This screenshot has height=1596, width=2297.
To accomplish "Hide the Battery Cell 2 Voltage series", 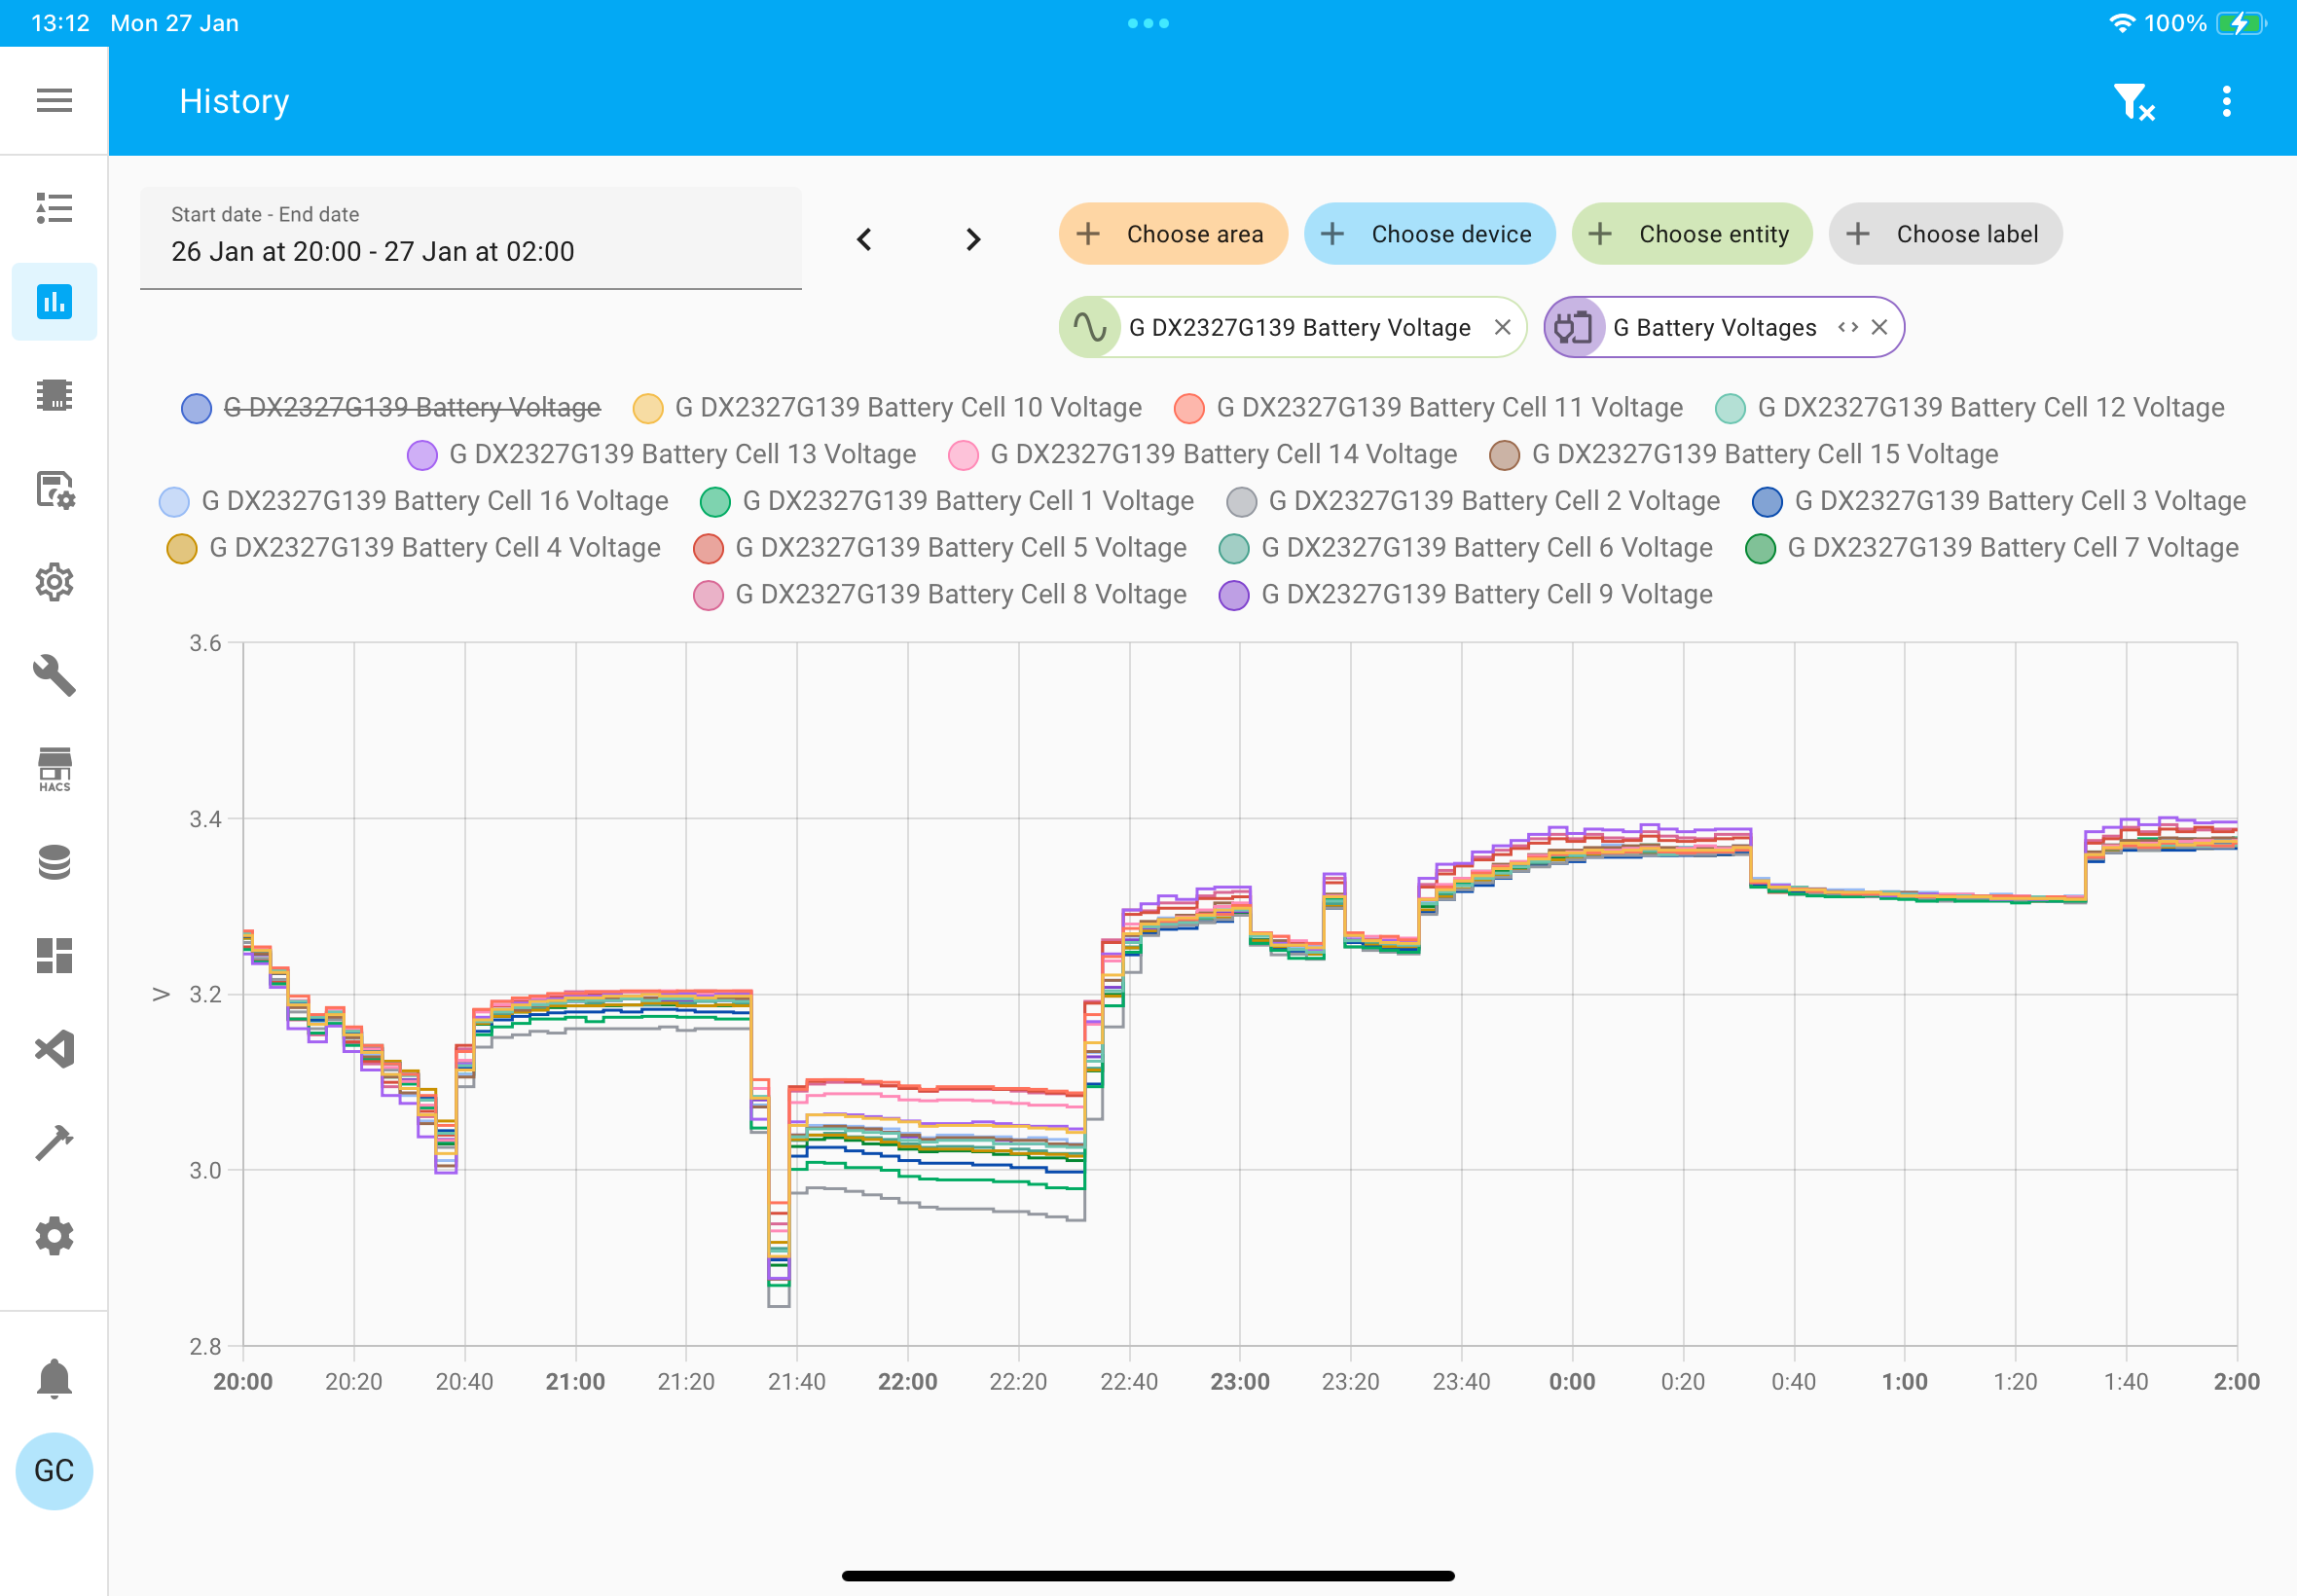I will click(1473, 501).
